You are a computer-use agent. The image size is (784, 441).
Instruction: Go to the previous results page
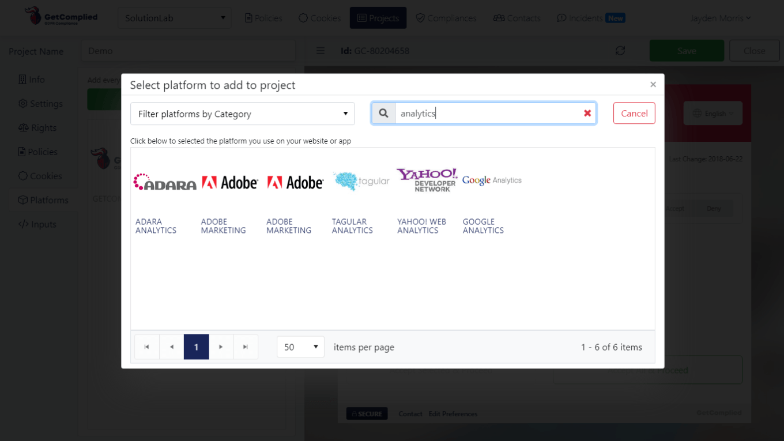[x=172, y=347]
